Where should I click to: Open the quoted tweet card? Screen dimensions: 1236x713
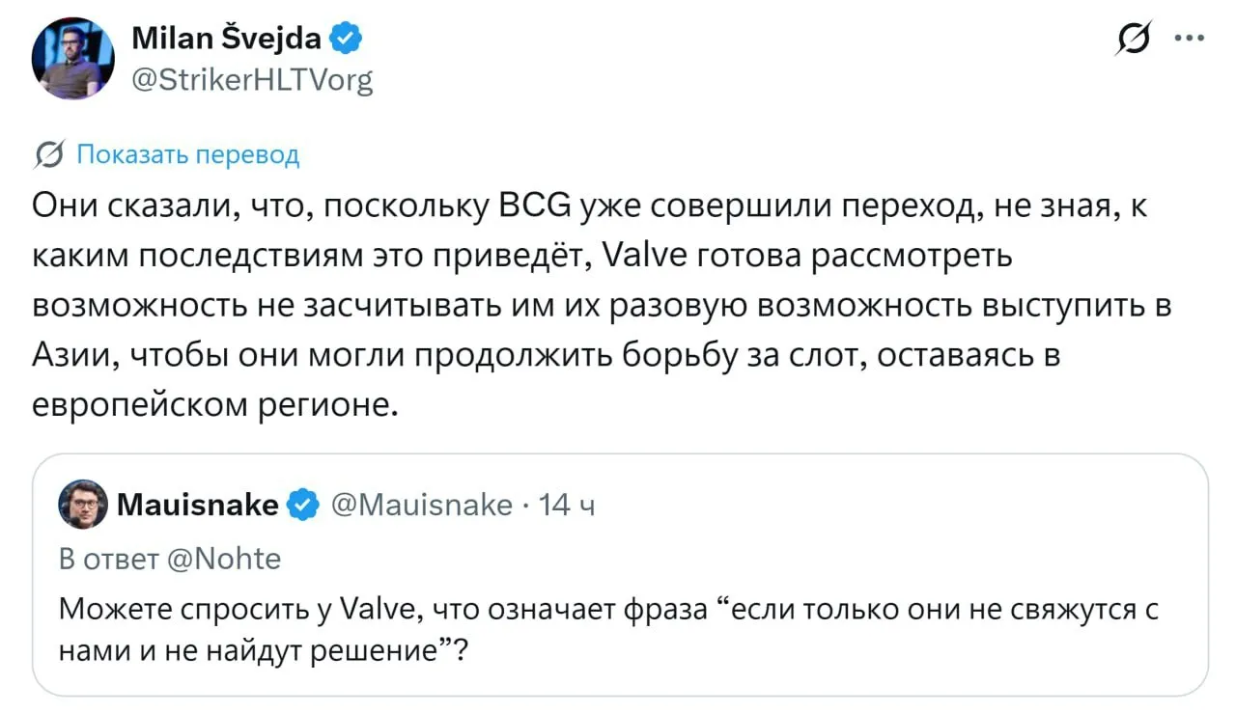621,575
